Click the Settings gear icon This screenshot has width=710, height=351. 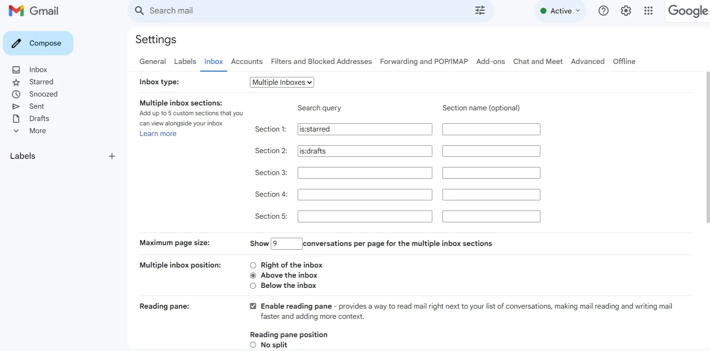(626, 11)
